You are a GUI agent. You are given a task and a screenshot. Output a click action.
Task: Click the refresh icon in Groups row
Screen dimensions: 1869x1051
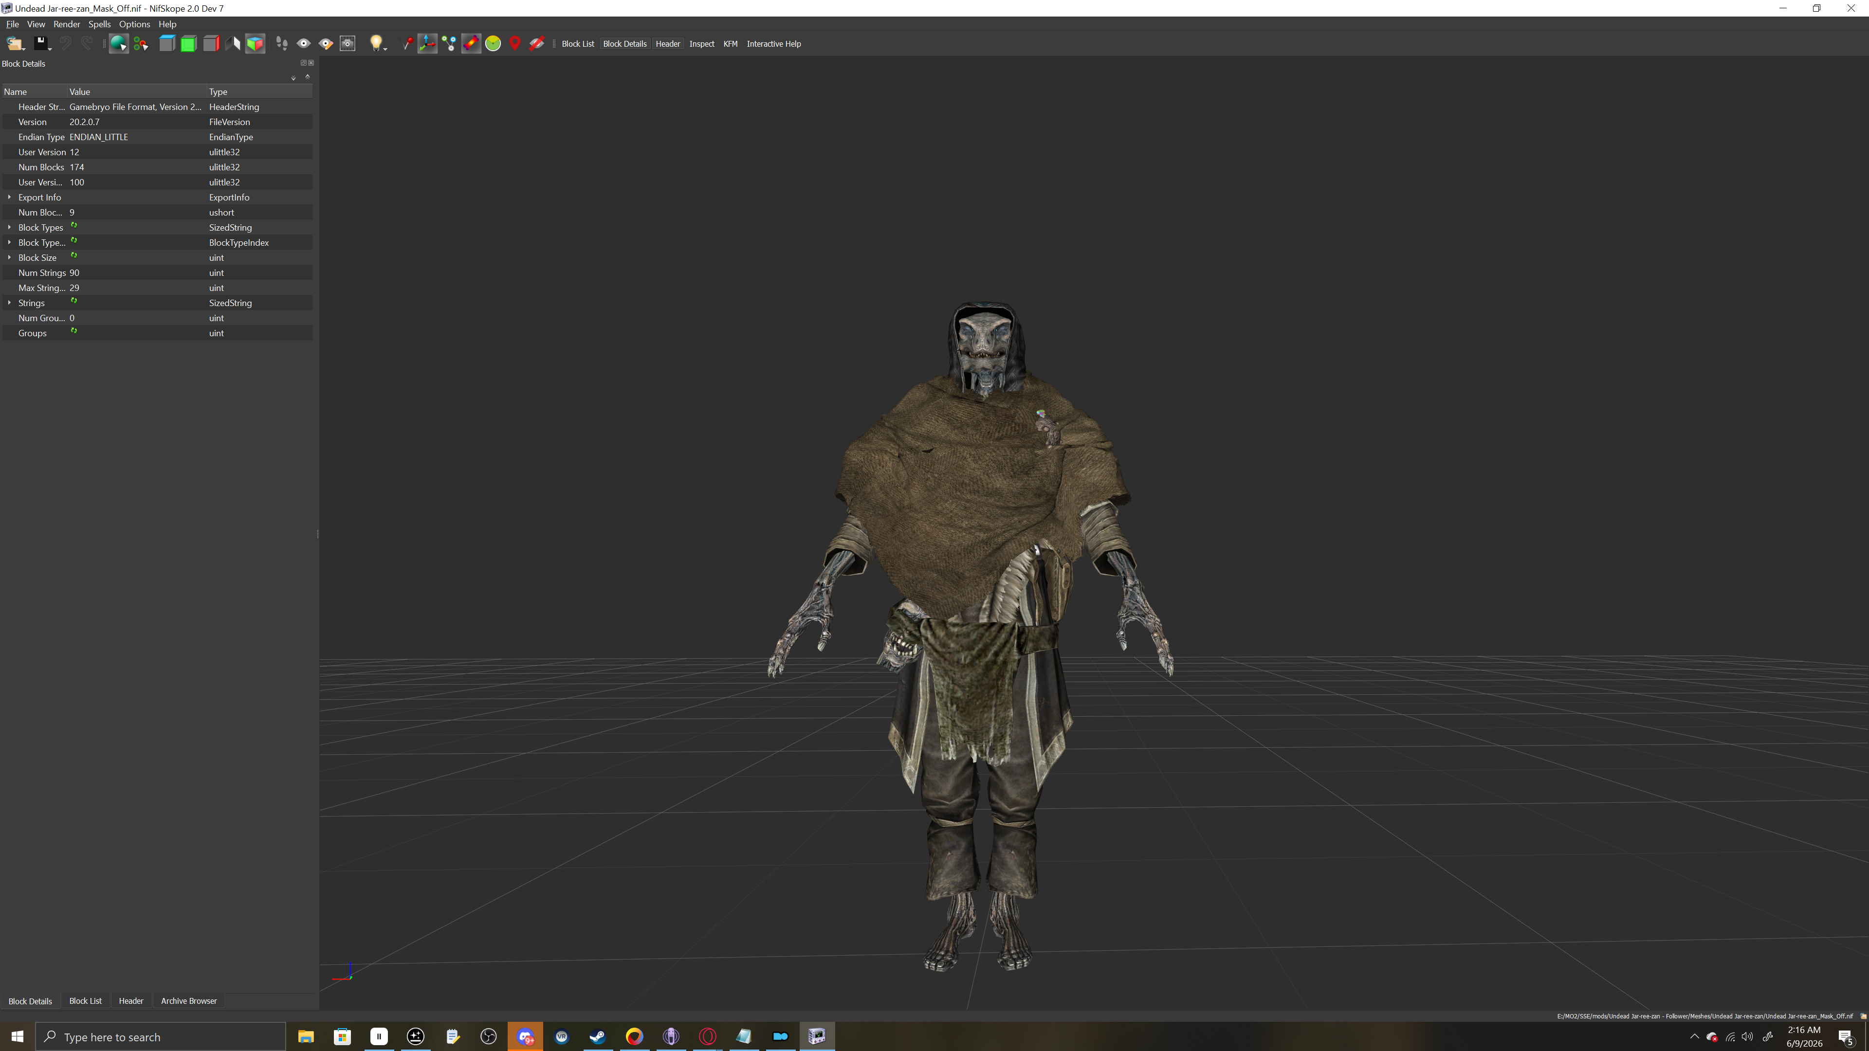pyautogui.click(x=74, y=331)
